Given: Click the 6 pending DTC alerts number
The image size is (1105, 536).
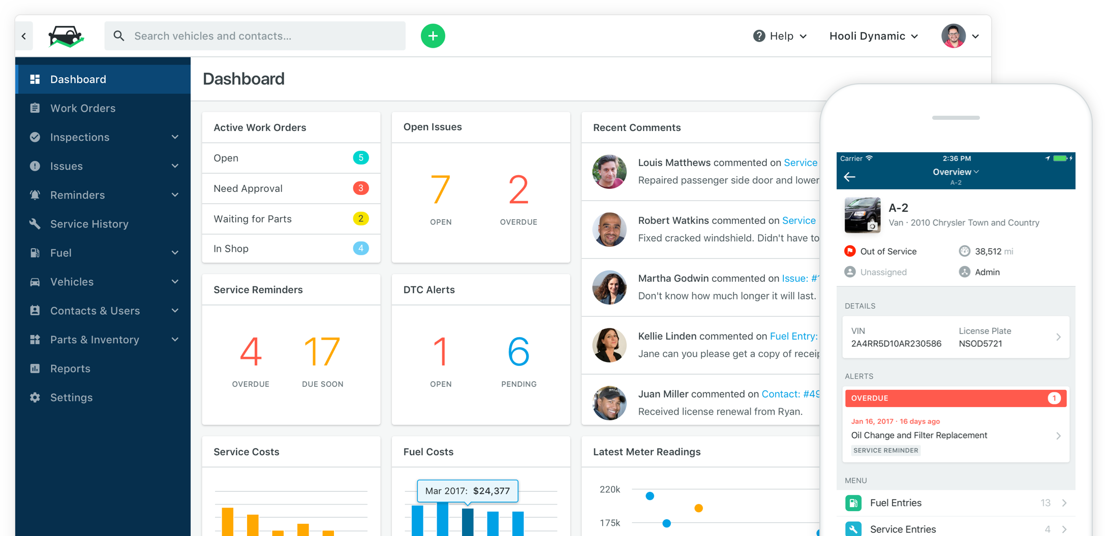Looking at the screenshot, I should [x=518, y=351].
